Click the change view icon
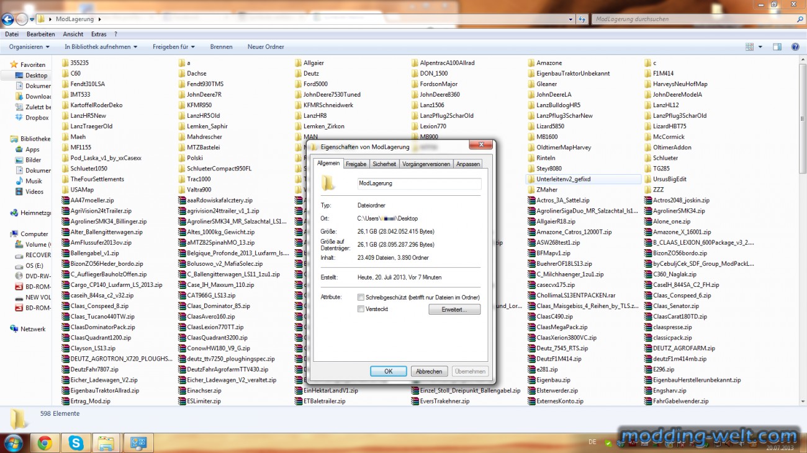807x453 pixels. (x=750, y=47)
